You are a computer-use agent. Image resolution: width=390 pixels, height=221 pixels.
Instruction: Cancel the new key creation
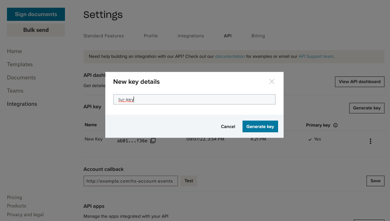[x=228, y=126]
